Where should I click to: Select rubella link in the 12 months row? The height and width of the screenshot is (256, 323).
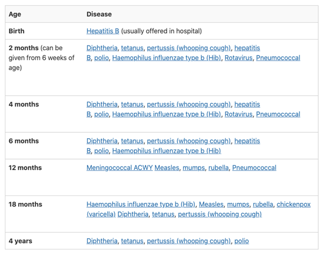click(x=218, y=168)
